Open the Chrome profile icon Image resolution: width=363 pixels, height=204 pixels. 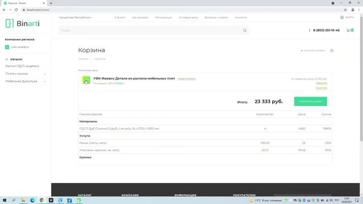pyautogui.click(x=353, y=10)
